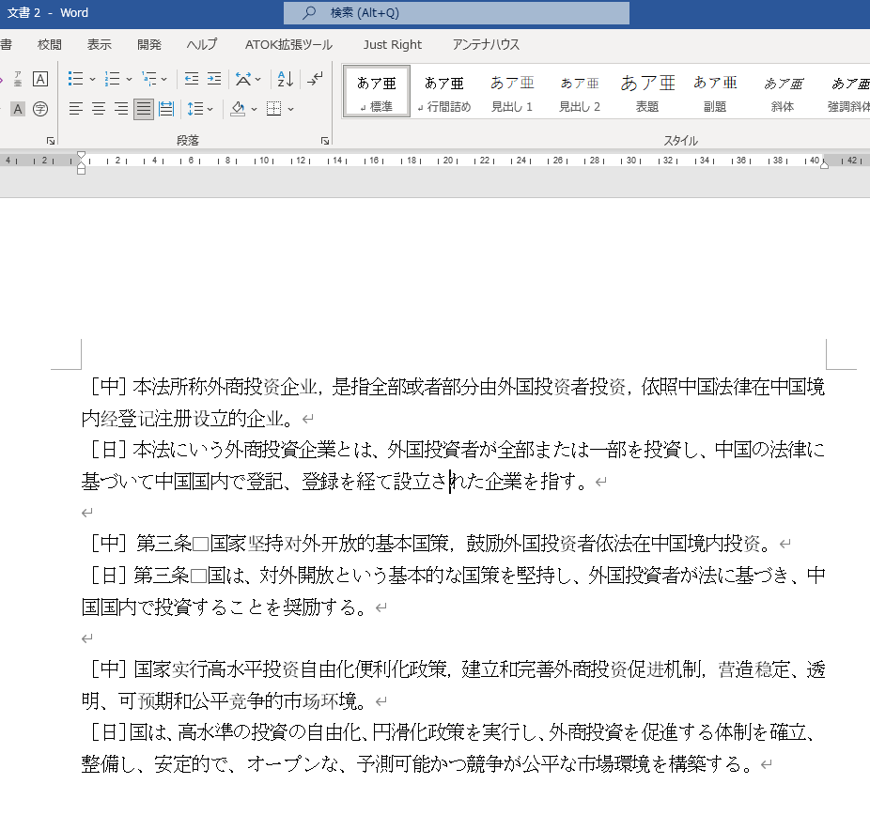Apply the 行間詰め style
The width and height of the screenshot is (870, 830).
pyautogui.click(x=443, y=91)
